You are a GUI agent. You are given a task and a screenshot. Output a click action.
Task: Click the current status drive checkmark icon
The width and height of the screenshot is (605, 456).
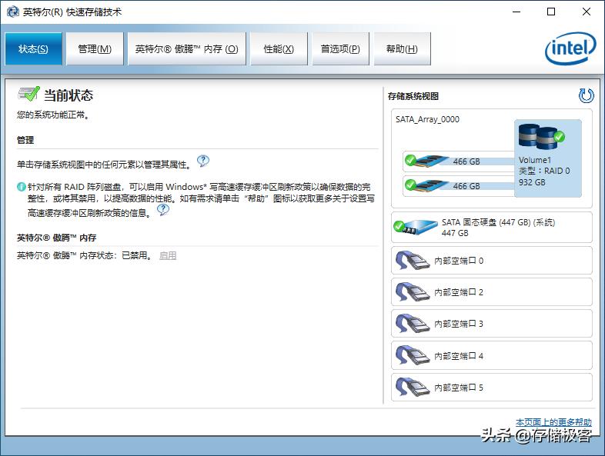click(28, 94)
